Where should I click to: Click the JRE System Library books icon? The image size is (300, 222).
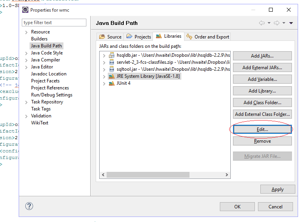pos(112,77)
